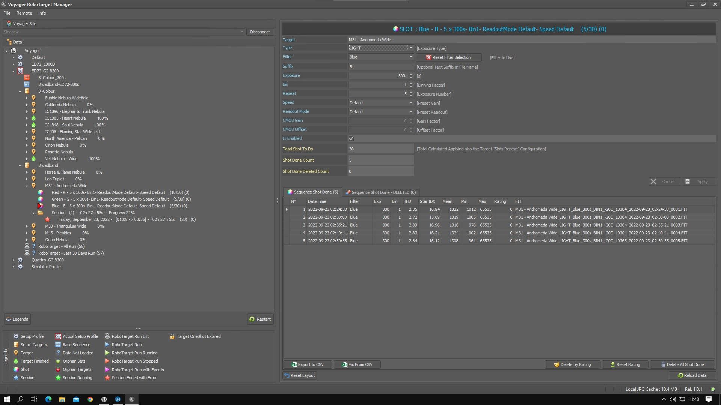The width and height of the screenshot is (721, 405).
Task: Click Reset Rating button
Action: pos(625,364)
